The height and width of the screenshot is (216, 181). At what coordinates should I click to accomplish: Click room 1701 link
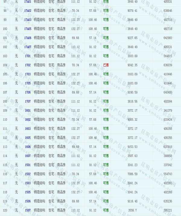pyautogui.click(x=28, y=56)
